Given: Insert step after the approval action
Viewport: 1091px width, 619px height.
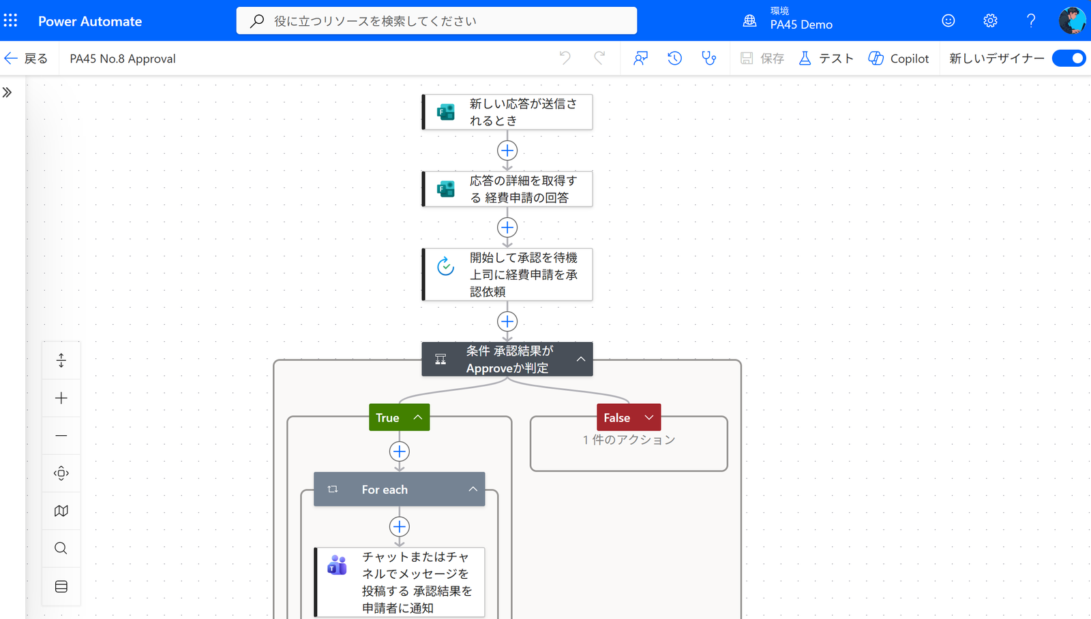Looking at the screenshot, I should (507, 321).
